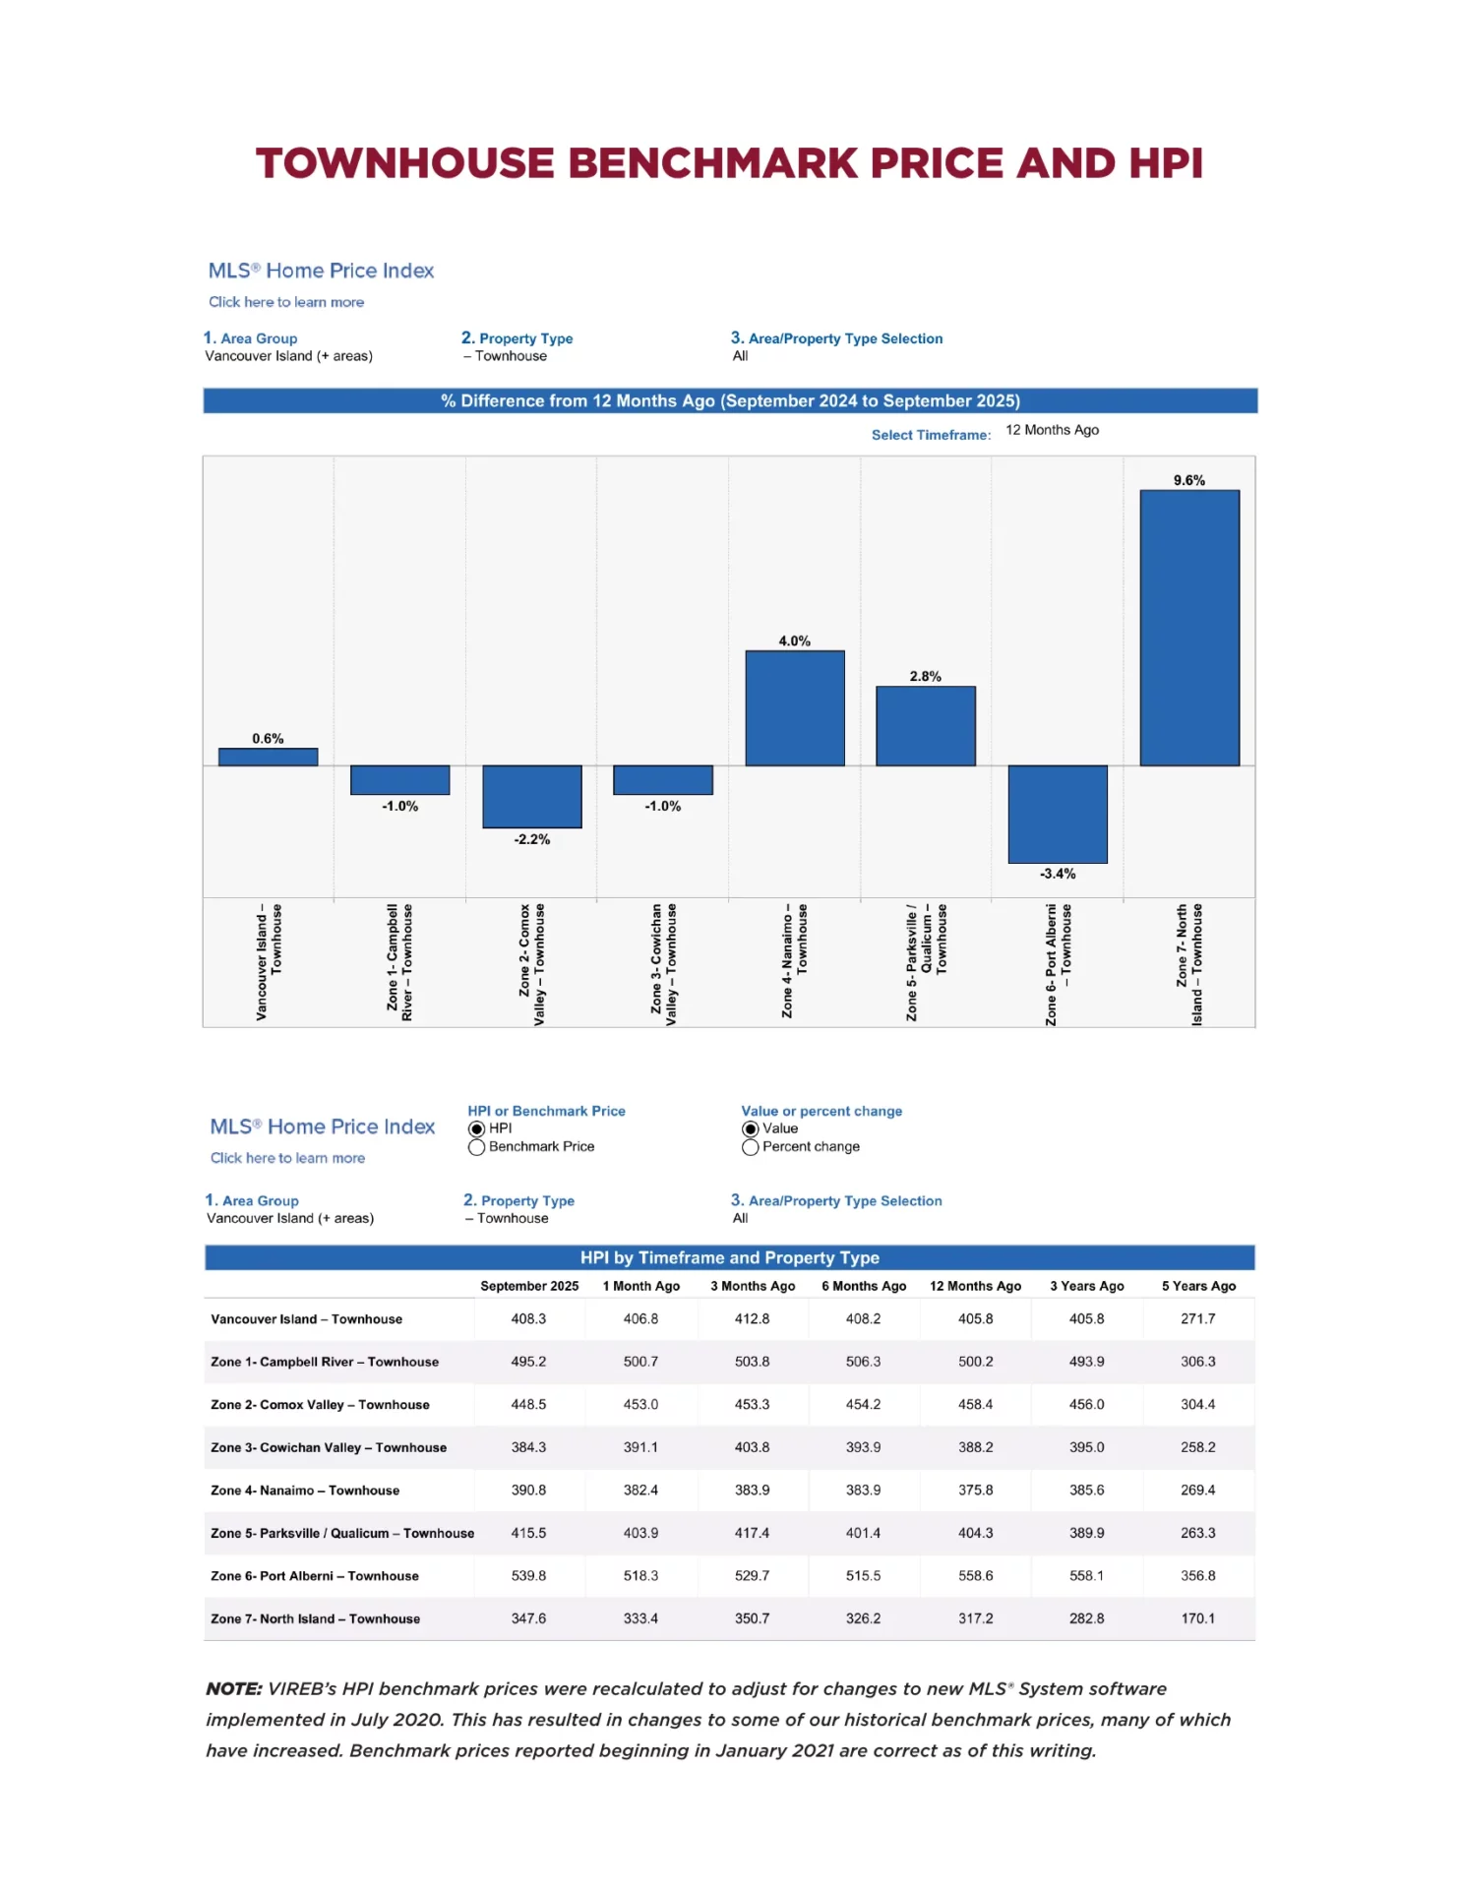The height and width of the screenshot is (1889, 1460).
Task: Expand the Area Group selector above the chart
Action: tap(287, 356)
